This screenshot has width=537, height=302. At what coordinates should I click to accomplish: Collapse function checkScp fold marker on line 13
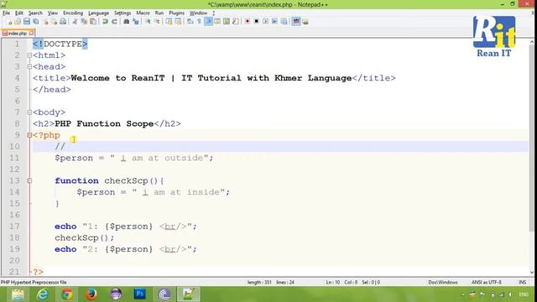click(29, 180)
